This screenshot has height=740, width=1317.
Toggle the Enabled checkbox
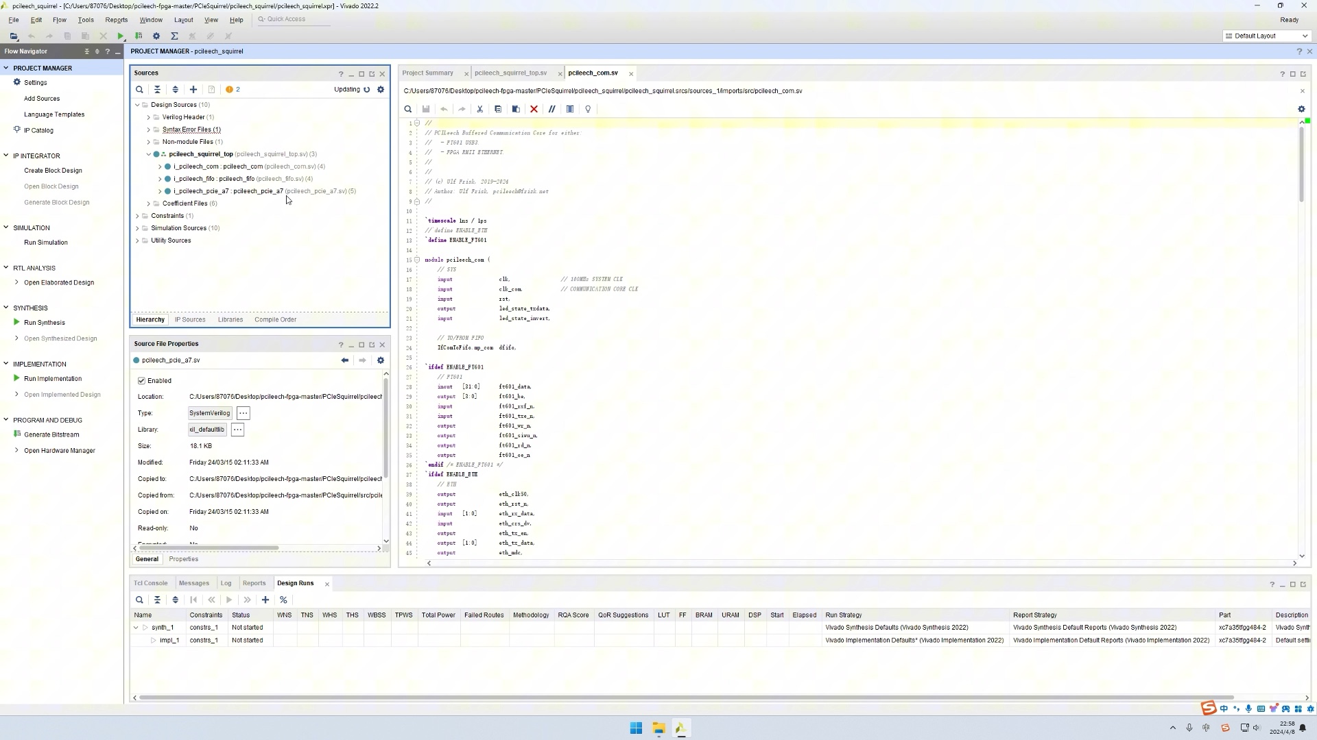[141, 381]
